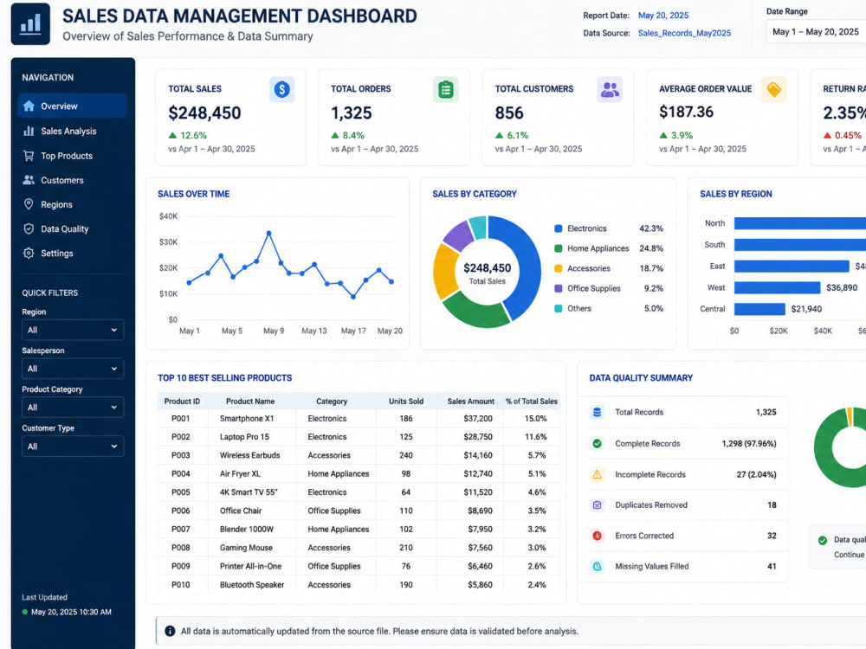Click the Duplicates Removed purple icon
This screenshot has width=866, height=649.
click(597, 505)
